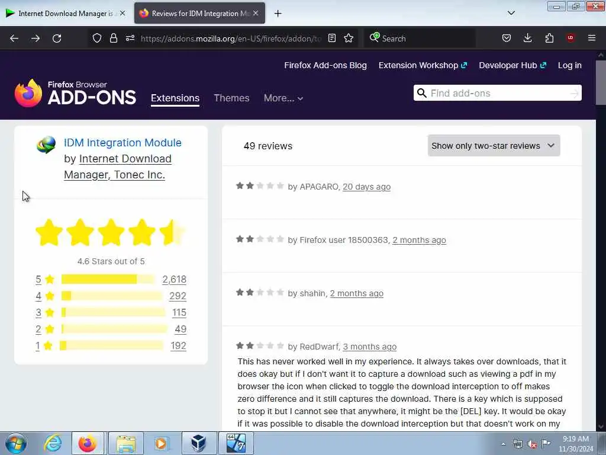Open the IDM Integration Module title link
606x455 pixels.
tap(123, 143)
